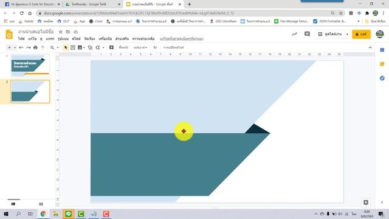
Task: Switch to the Facebook browser tab
Action: pyautogui.click(x=32, y=4)
